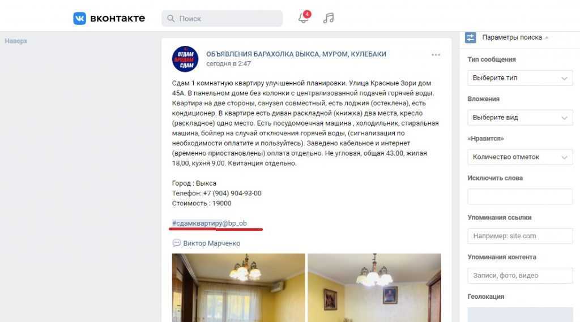
Task: Click the search magnifier icon
Action: coord(170,19)
